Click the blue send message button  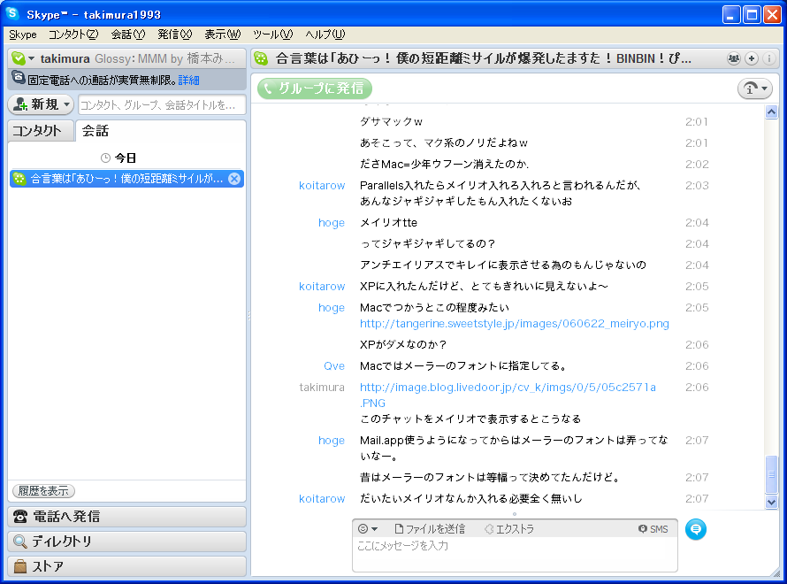pyautogui.click(x=696, y=529)
